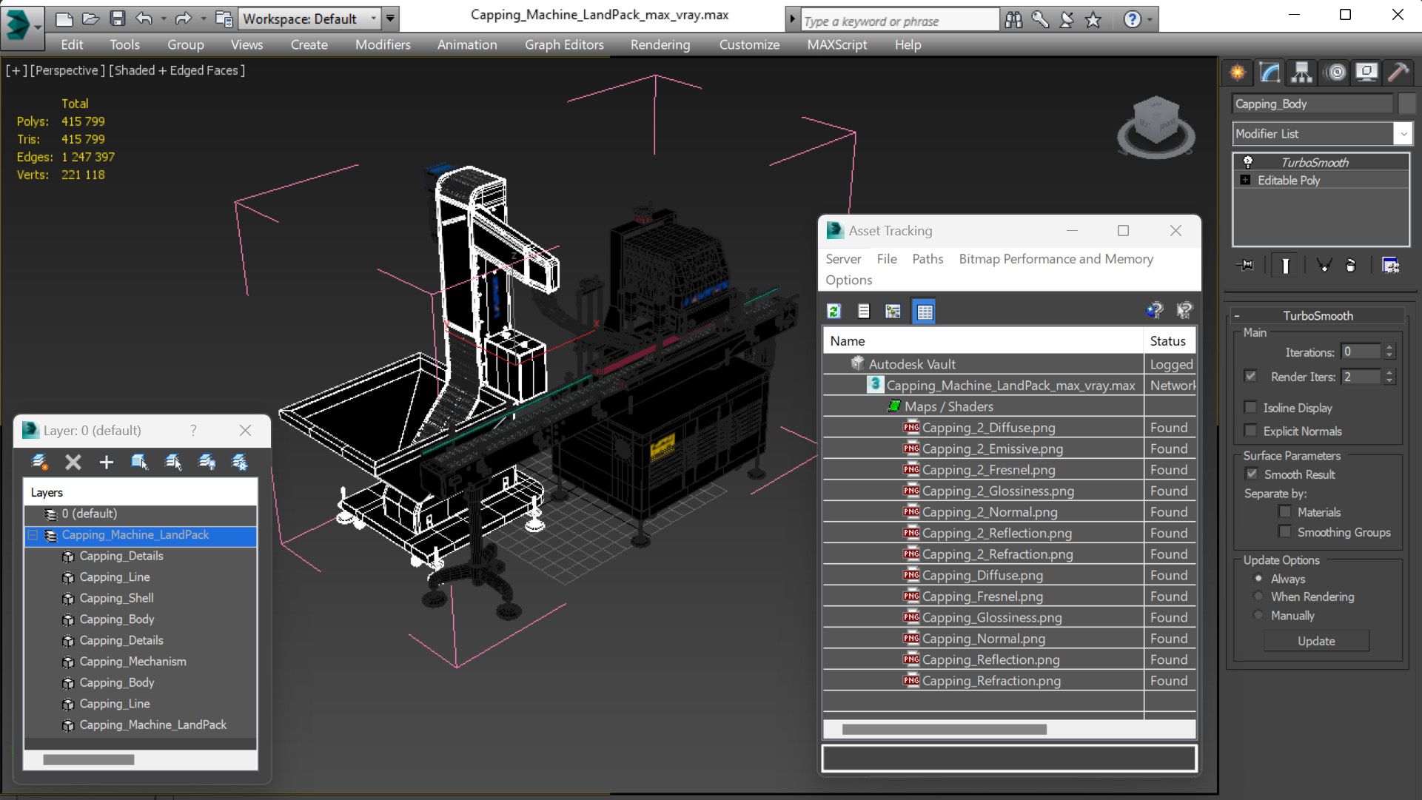Open the Modifier List dropdown
The image size is (1422, 800).
(1403, 134)
